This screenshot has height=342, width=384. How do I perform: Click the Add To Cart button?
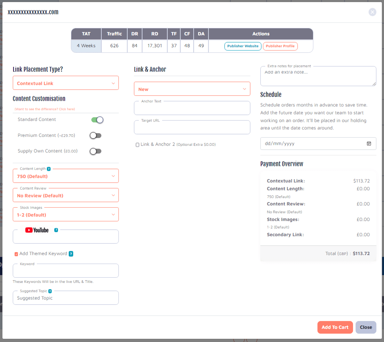(335, 327)
